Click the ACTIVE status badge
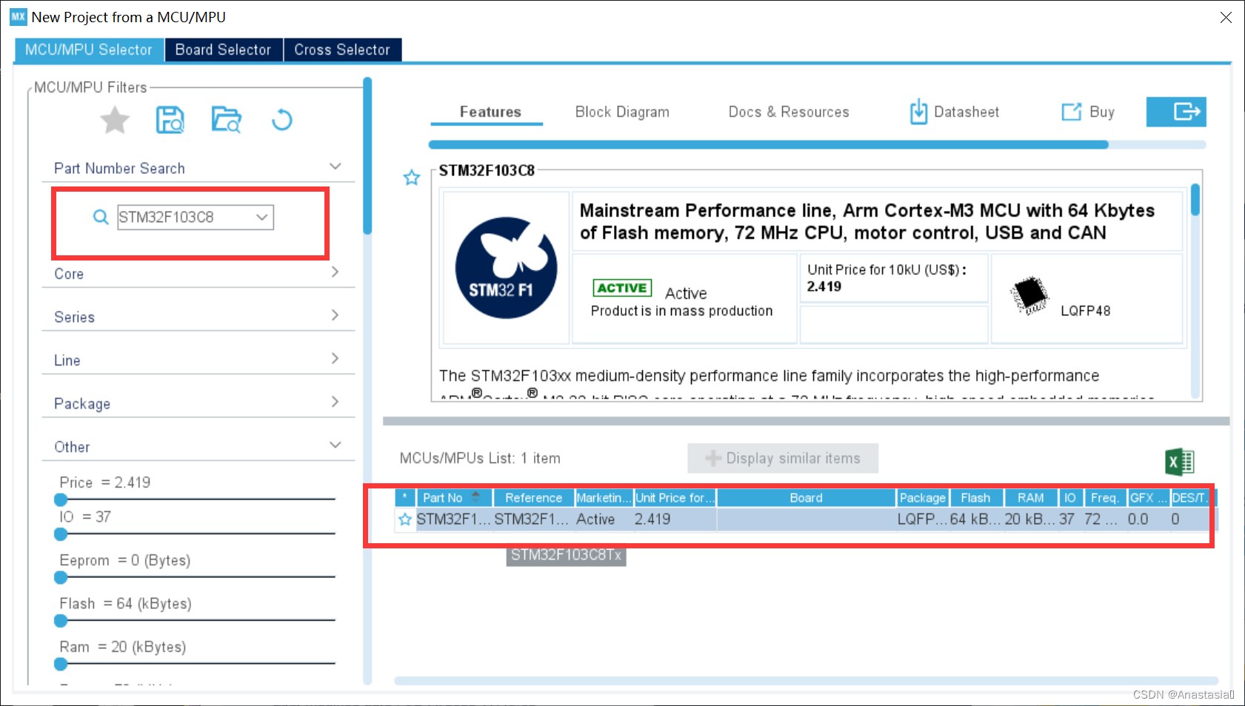The width and height of the screenshot is (1245, 706). [x=622, y=288]
